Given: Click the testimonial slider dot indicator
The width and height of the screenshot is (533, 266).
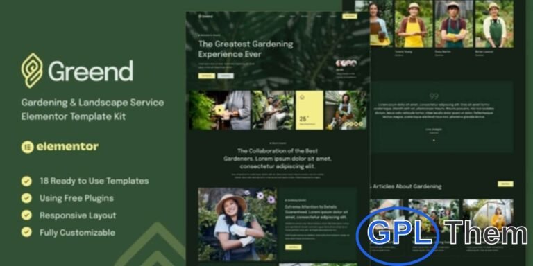Looking at the screenshot, I should click(x=434, y=140).
